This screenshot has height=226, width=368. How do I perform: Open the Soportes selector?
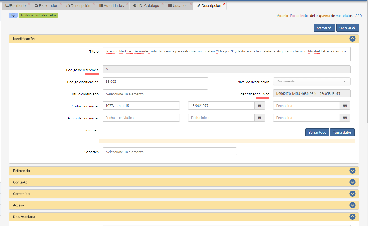click(170, 151)
